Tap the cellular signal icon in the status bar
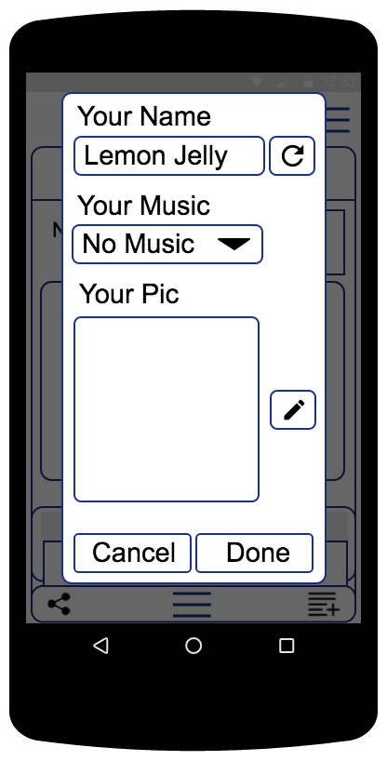Image resolution: width=387 pixels, height=761 pixels. point(282,83)
